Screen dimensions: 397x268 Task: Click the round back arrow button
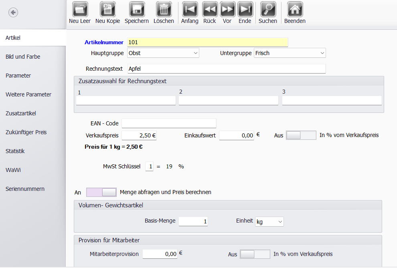[13, 13]
